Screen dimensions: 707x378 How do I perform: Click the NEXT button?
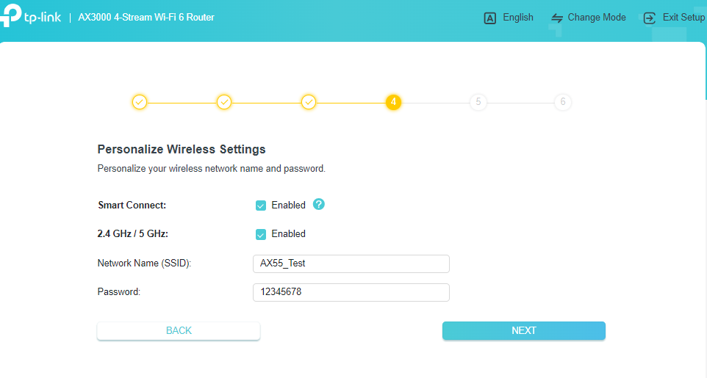point(523,331)
